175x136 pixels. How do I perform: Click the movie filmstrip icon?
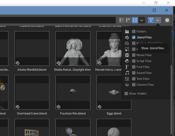tap(127, 55)
